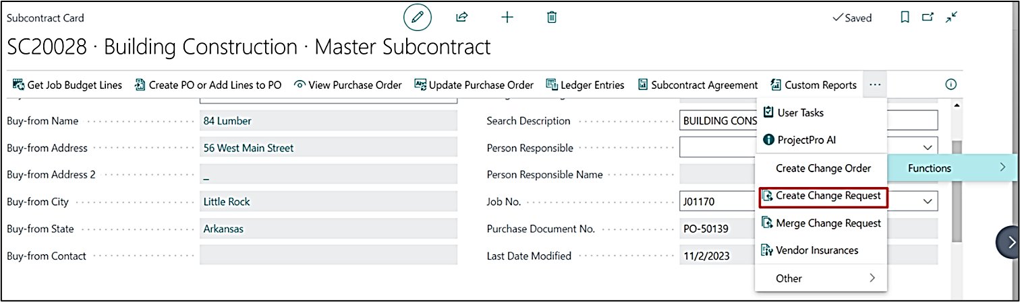Click the collapse arrows icon
1020x302 pixels.
point(951,18)
